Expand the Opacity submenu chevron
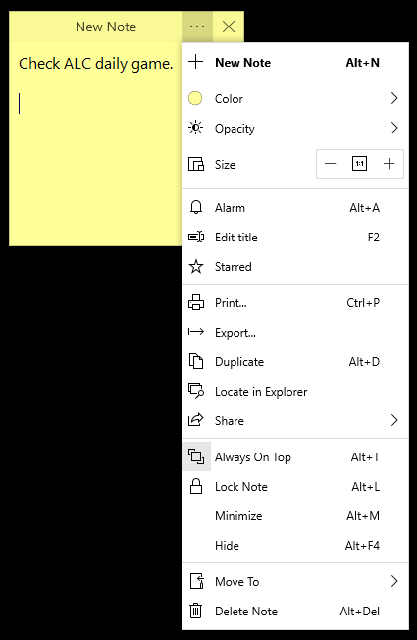417x640 pixels. pos(394,128)
